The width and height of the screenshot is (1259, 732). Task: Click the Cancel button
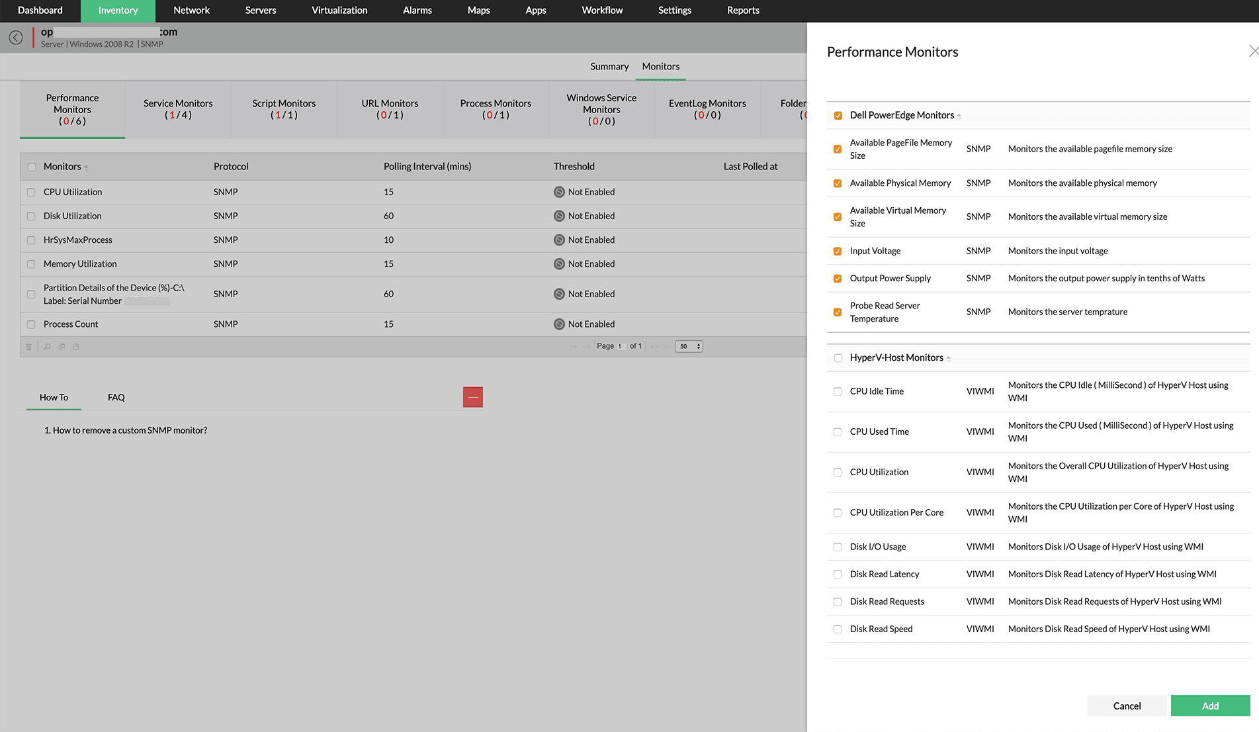coord(1127,706)
